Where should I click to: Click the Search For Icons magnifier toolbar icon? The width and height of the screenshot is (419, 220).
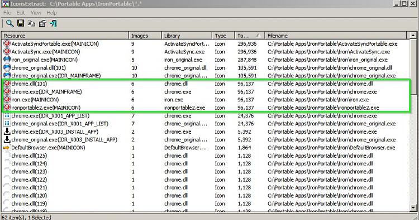click(x=10, y=24)
